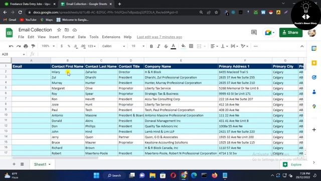Open the Tasks side panel icon

pos(314,77)
